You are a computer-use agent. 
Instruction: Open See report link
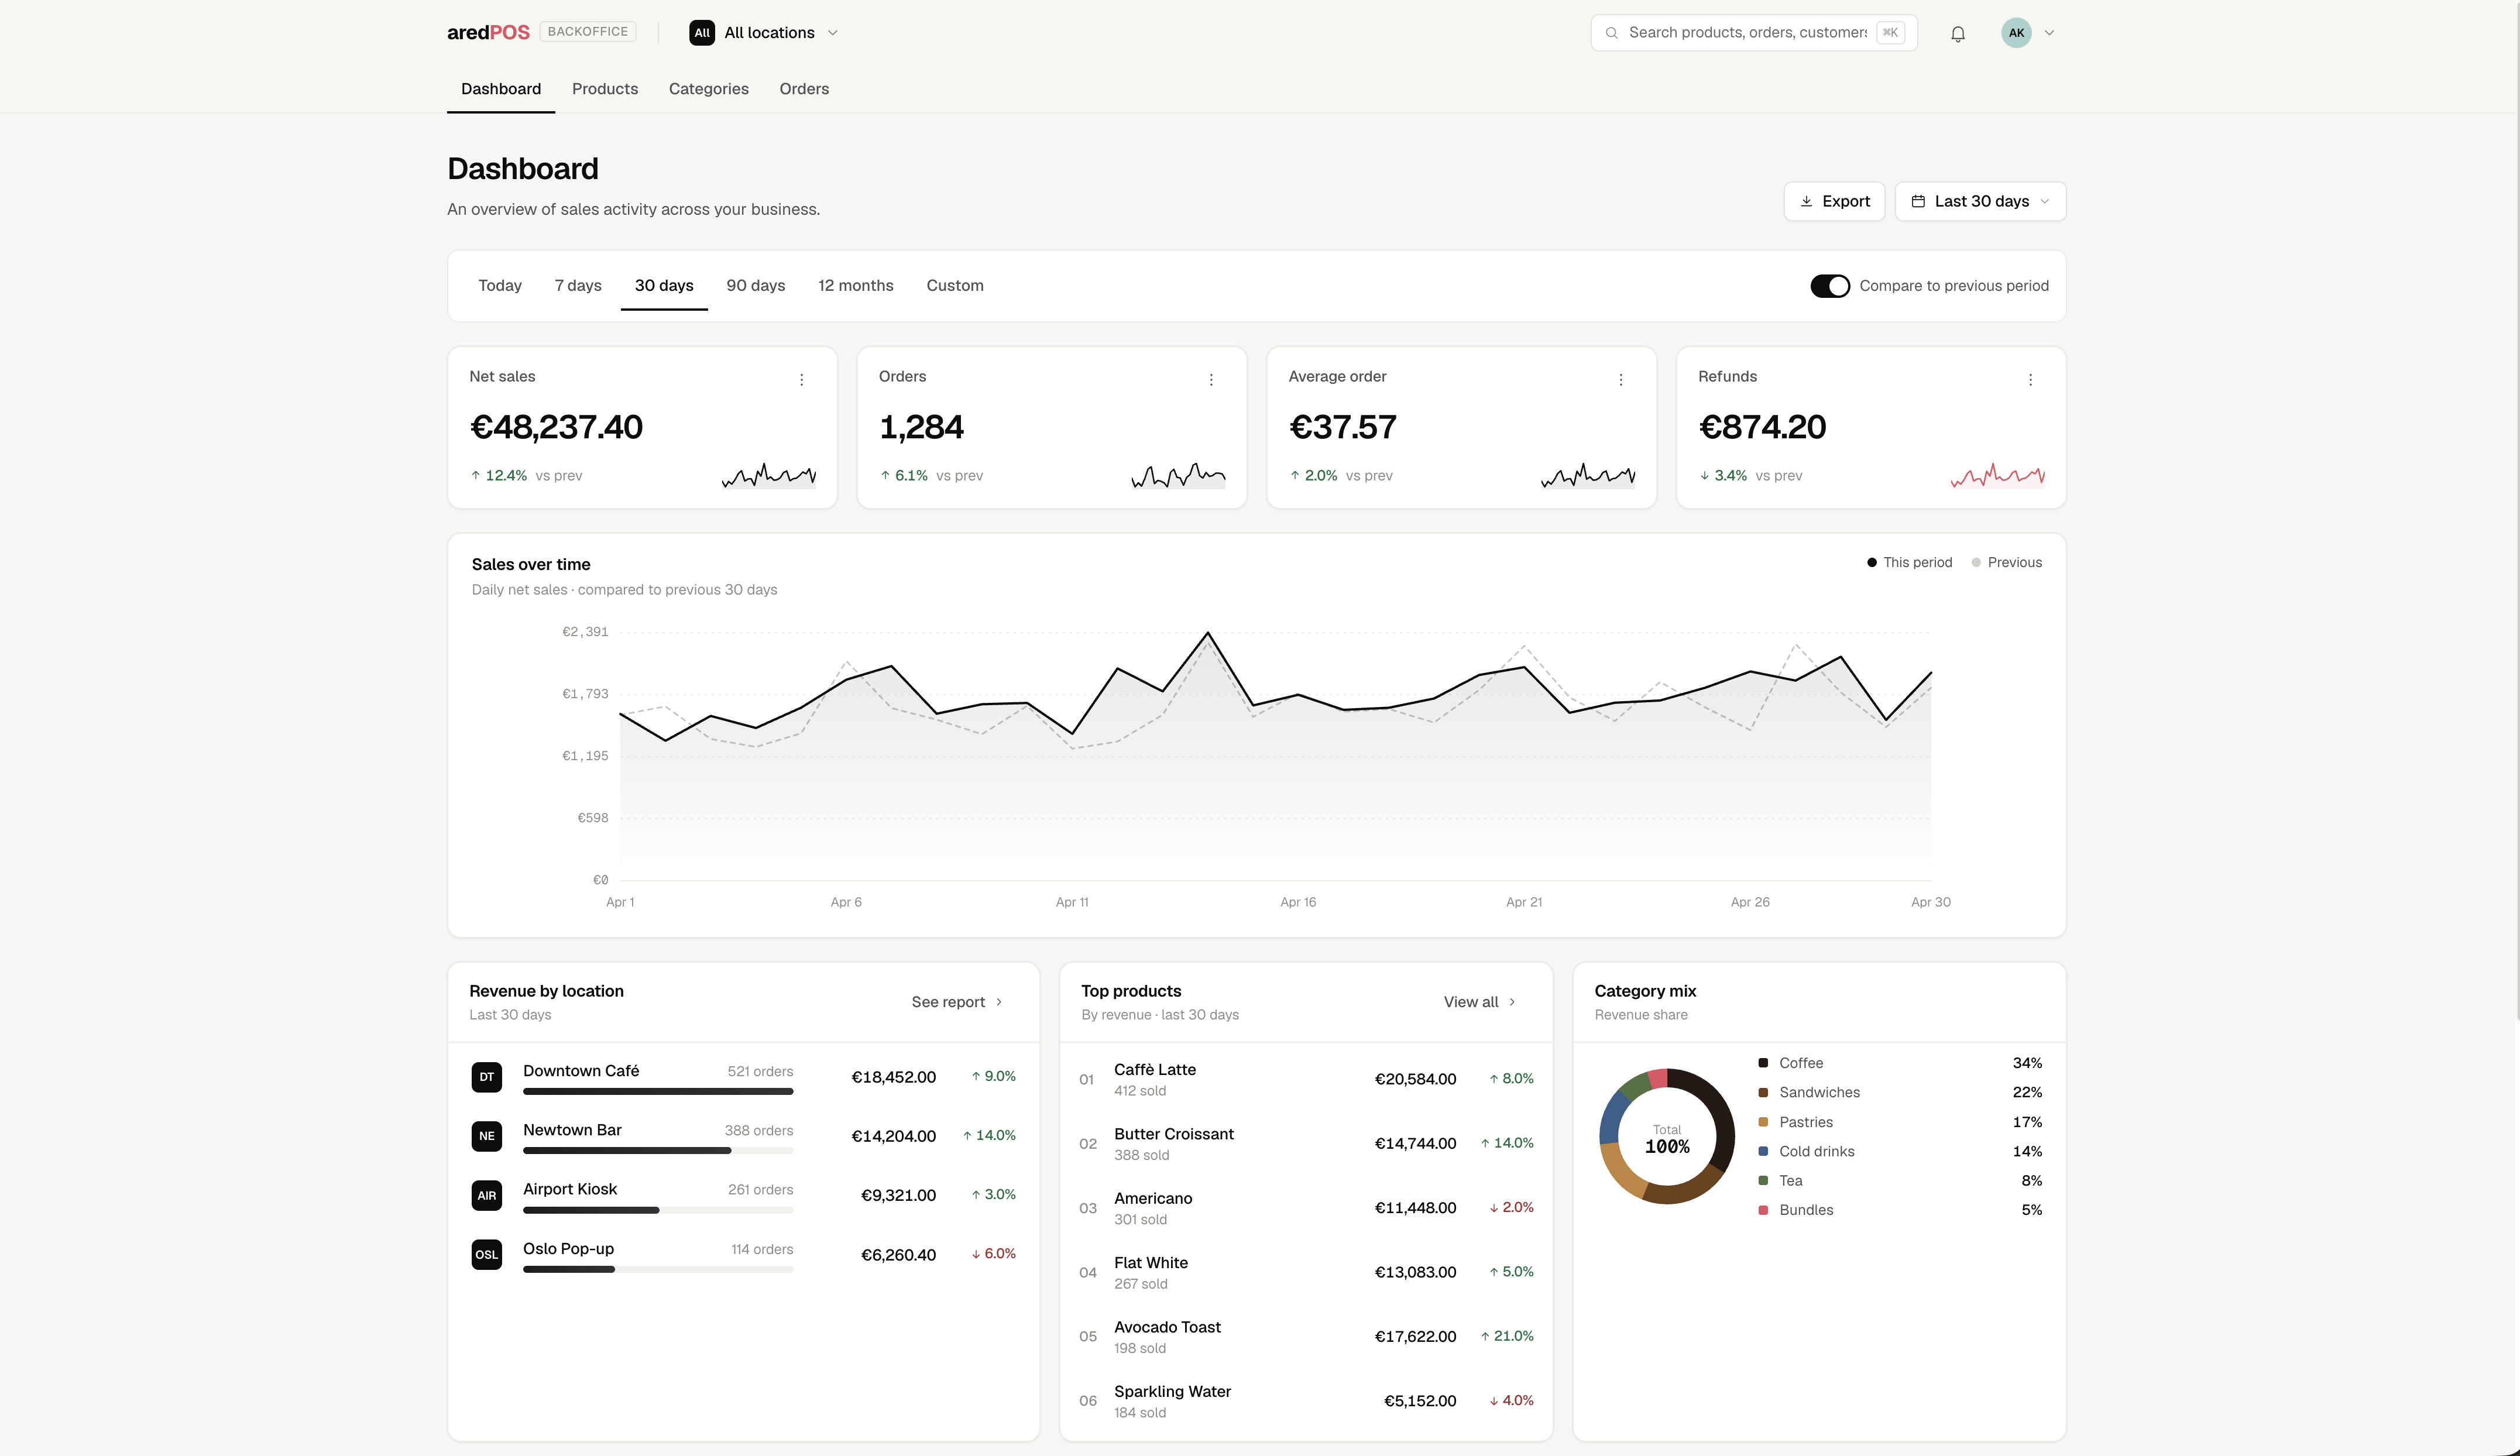tap(957, 1002)
